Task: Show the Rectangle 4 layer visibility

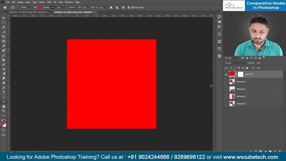Action: tap(226, 81)
